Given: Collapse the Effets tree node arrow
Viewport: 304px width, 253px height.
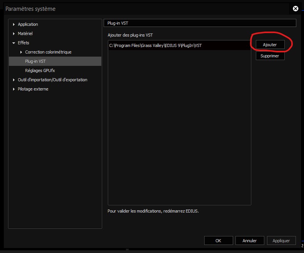Looking at the screenshot, I should [x=13, y=43].
